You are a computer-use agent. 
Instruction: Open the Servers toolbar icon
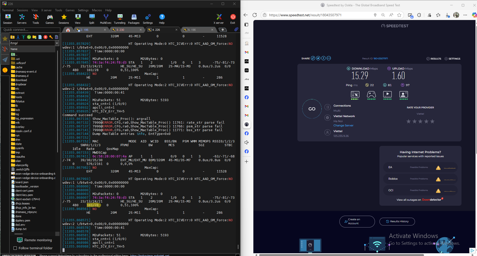point(22,19)
